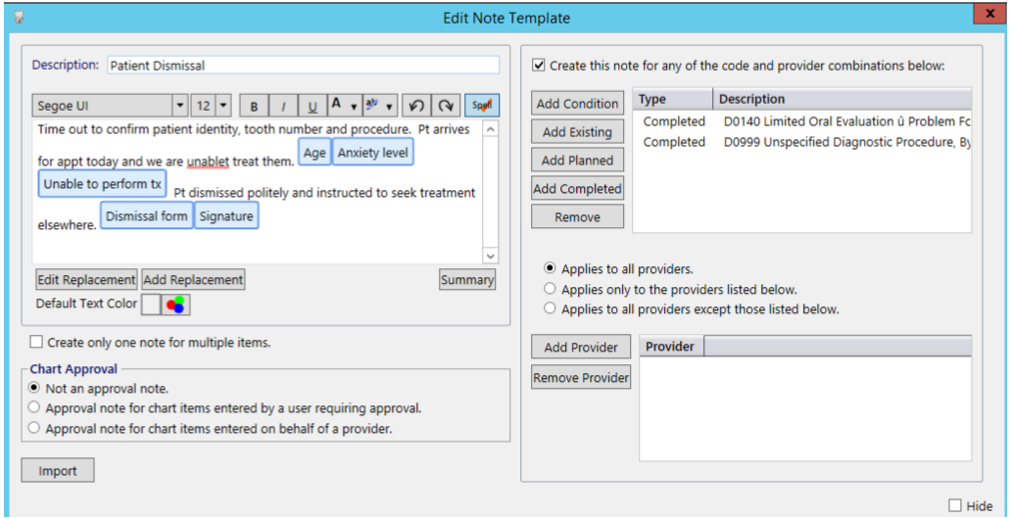Toggle the Spell check button

point(482,106)
